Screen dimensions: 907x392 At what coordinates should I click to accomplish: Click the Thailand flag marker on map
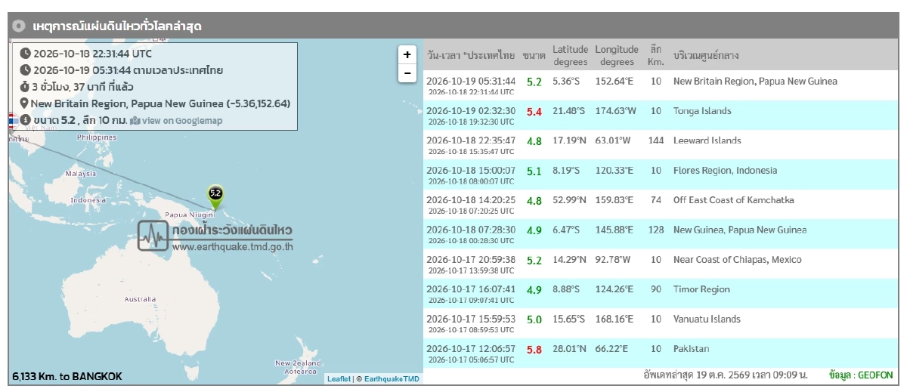click(x=12, y=121)
